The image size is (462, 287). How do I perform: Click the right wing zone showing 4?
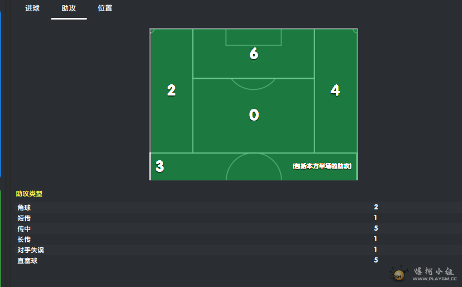coord(336,90)
